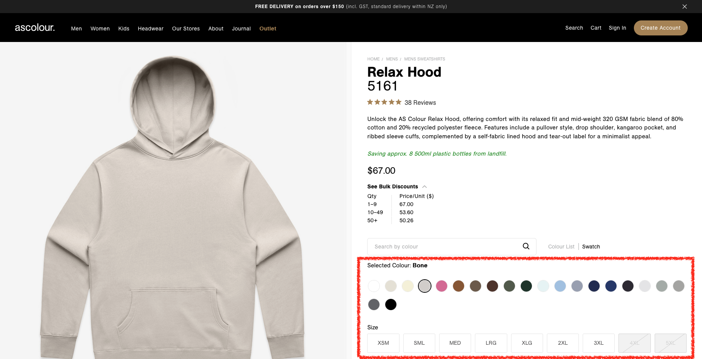
Task: Select the light blue colour swatch
Action: coord(560,286)
